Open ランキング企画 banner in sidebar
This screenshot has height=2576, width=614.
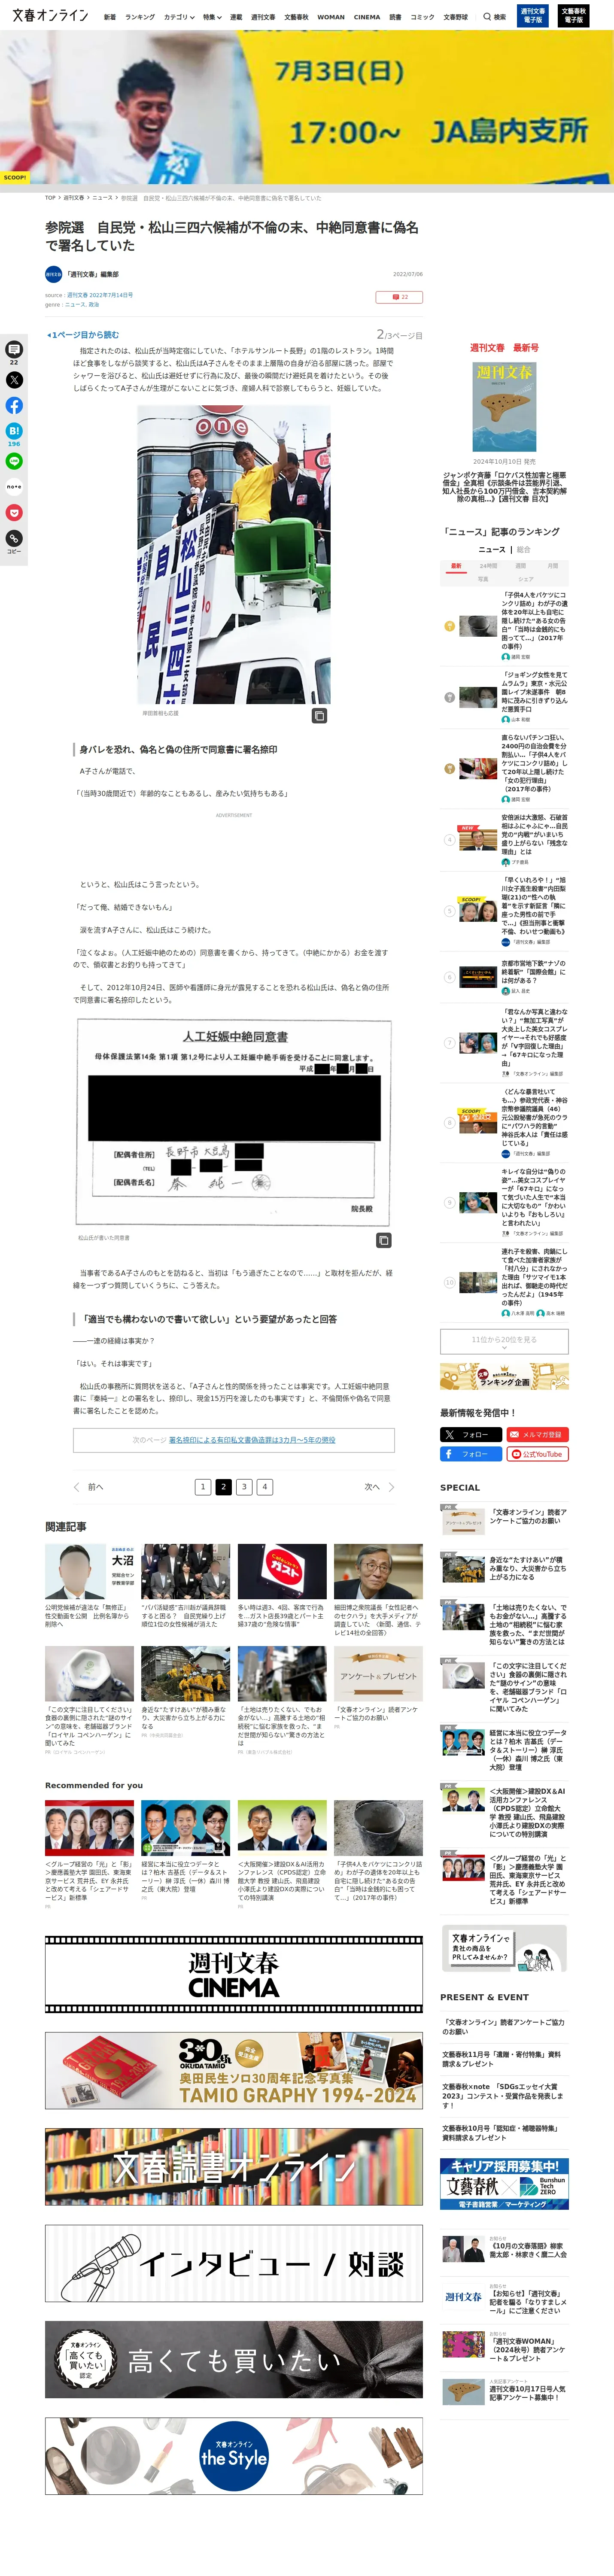pyautogui.click(x=504, y=1377)
